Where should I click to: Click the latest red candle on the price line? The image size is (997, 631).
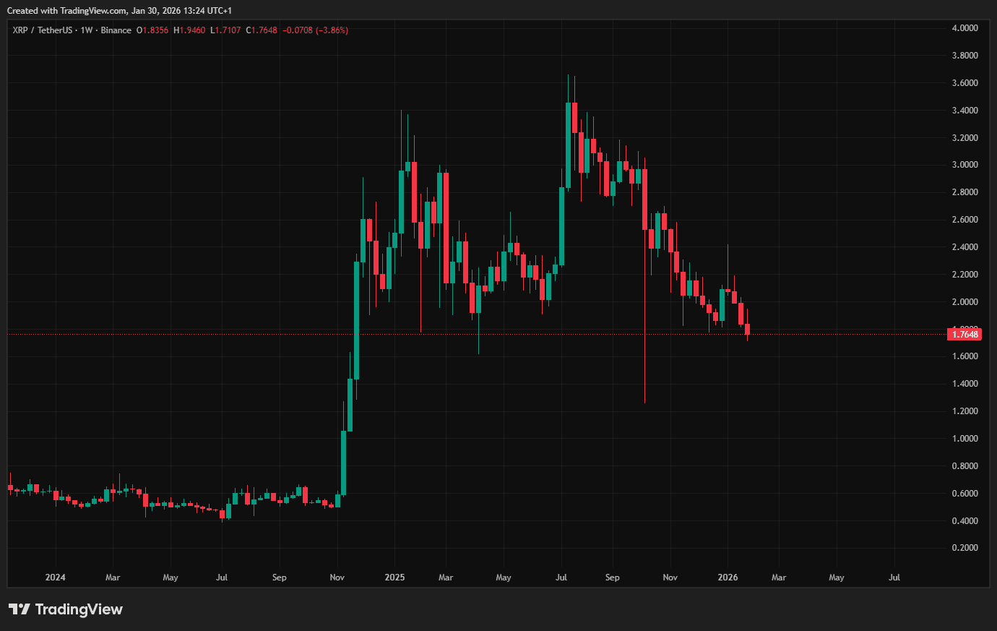click(x=747, y=330)
